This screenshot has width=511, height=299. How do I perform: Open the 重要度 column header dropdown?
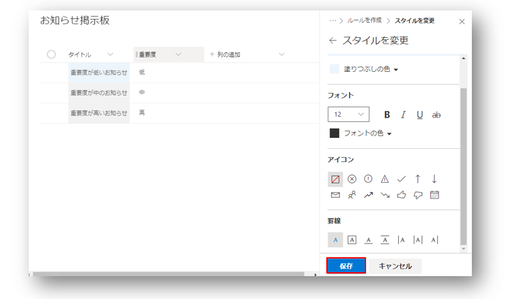coord(178,55)
